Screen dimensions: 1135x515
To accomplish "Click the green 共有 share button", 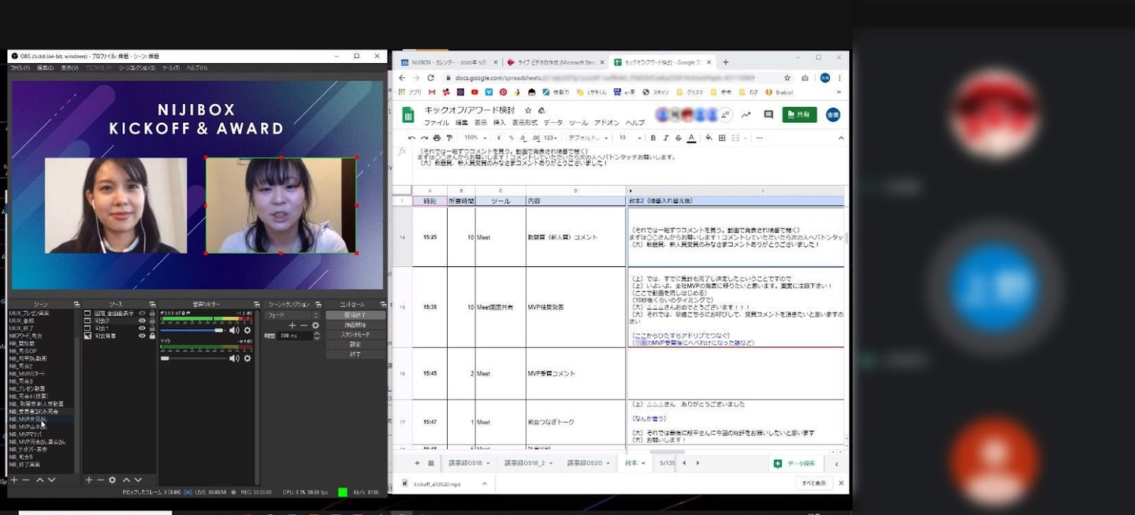I will (799, 115).
